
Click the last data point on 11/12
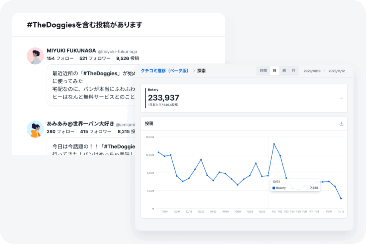coord(341,199)
